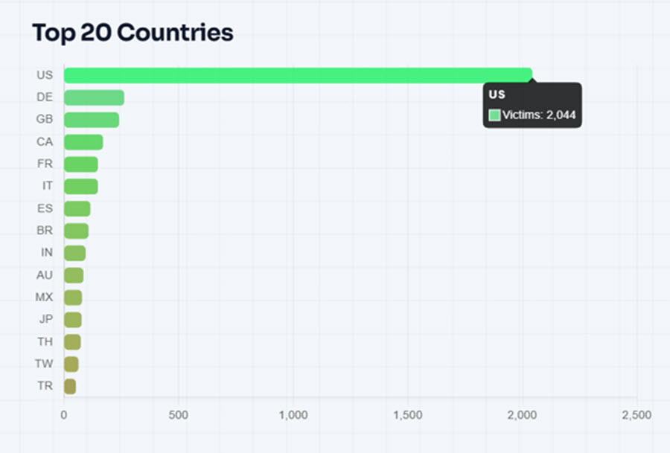Select the BR bar
This screenshot has height=453, width=670.
[76, 231]
